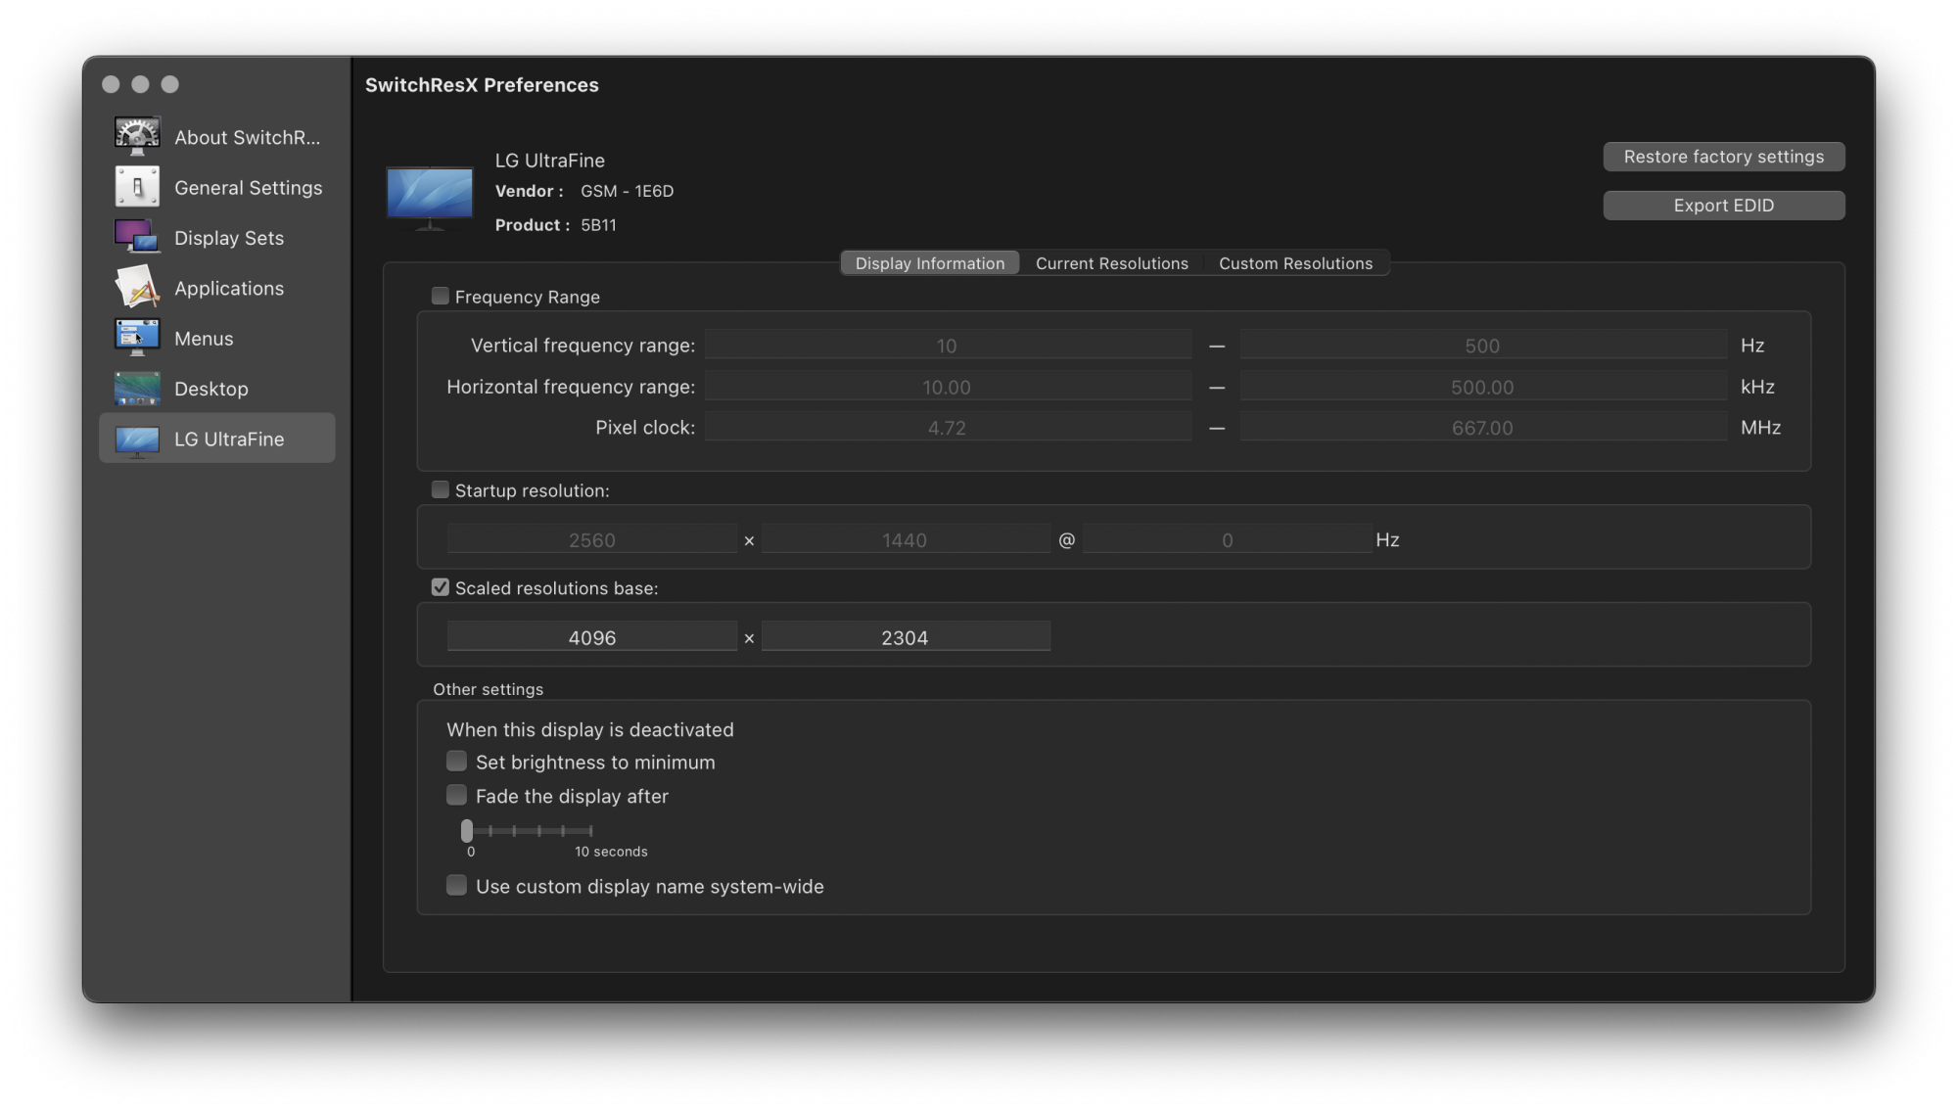Select the Desktop landscape icon

(137, 389)
